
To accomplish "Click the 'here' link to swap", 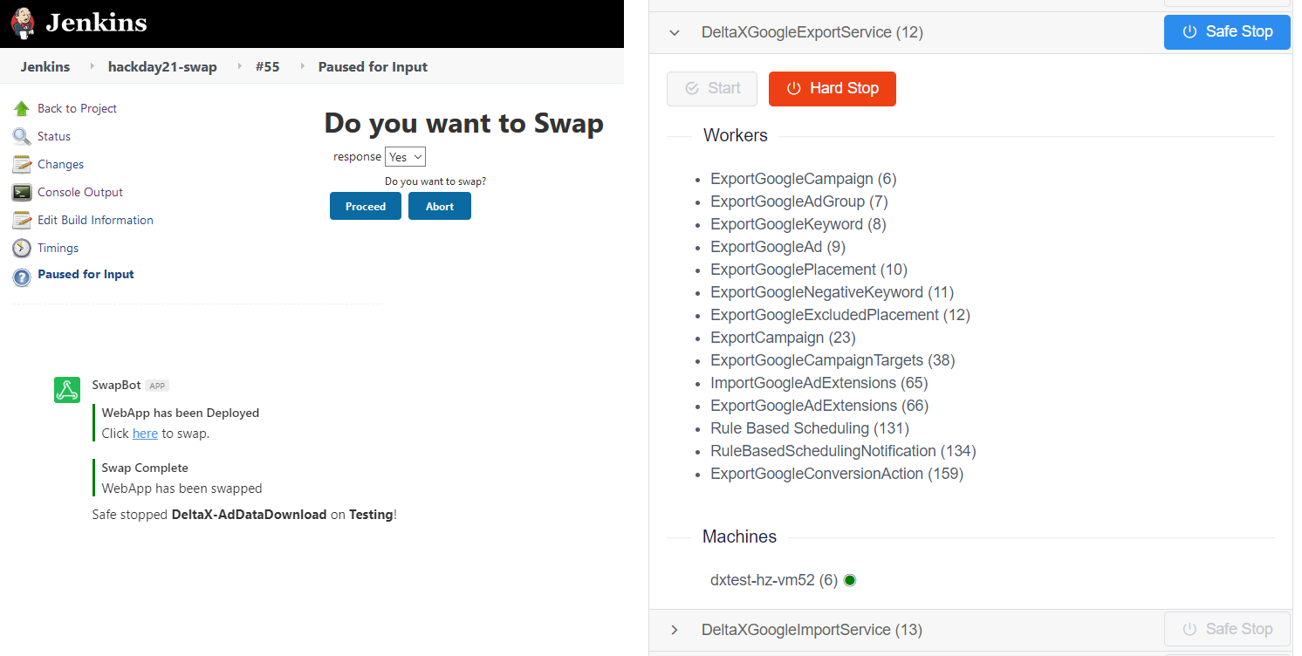I will [x=145, y=433].
